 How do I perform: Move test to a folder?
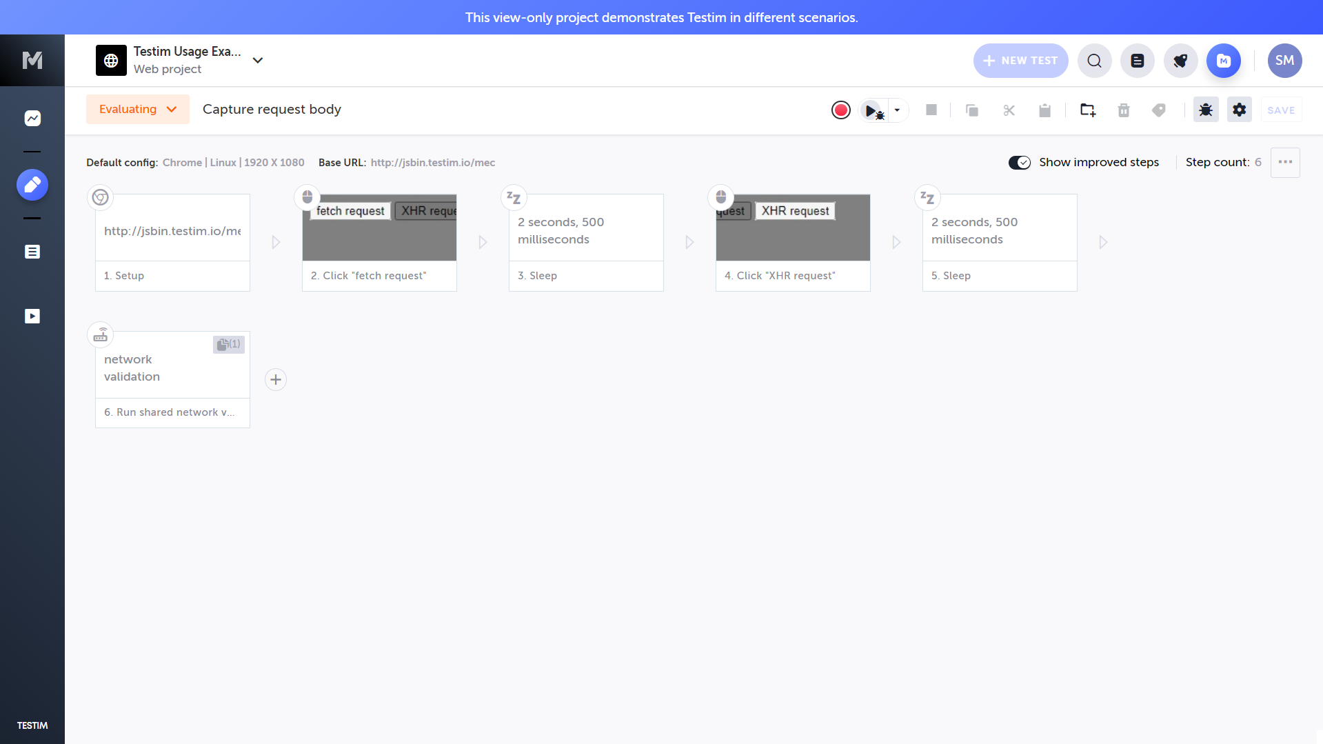click(x=1087, y=110)
